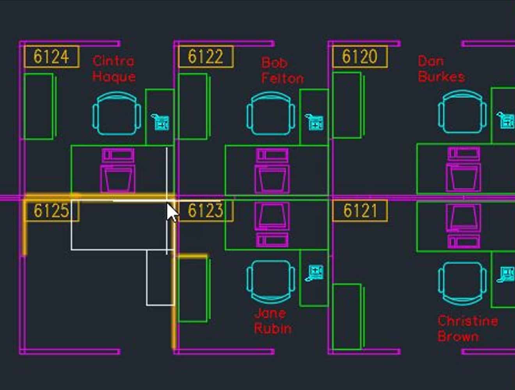Select the chair in cubicle 6124

117,114
